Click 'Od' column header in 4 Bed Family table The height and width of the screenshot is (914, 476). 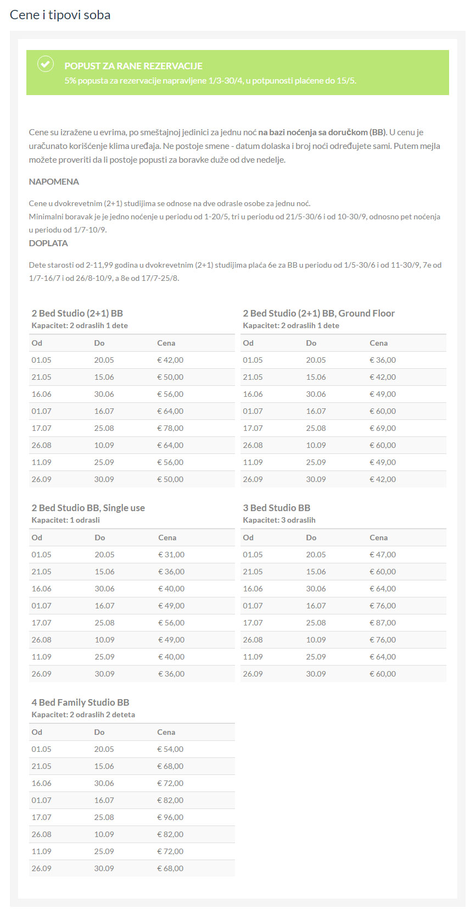tap(37, 732)
